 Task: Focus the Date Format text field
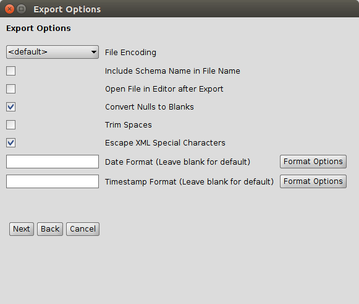click(x=53, y=162)
